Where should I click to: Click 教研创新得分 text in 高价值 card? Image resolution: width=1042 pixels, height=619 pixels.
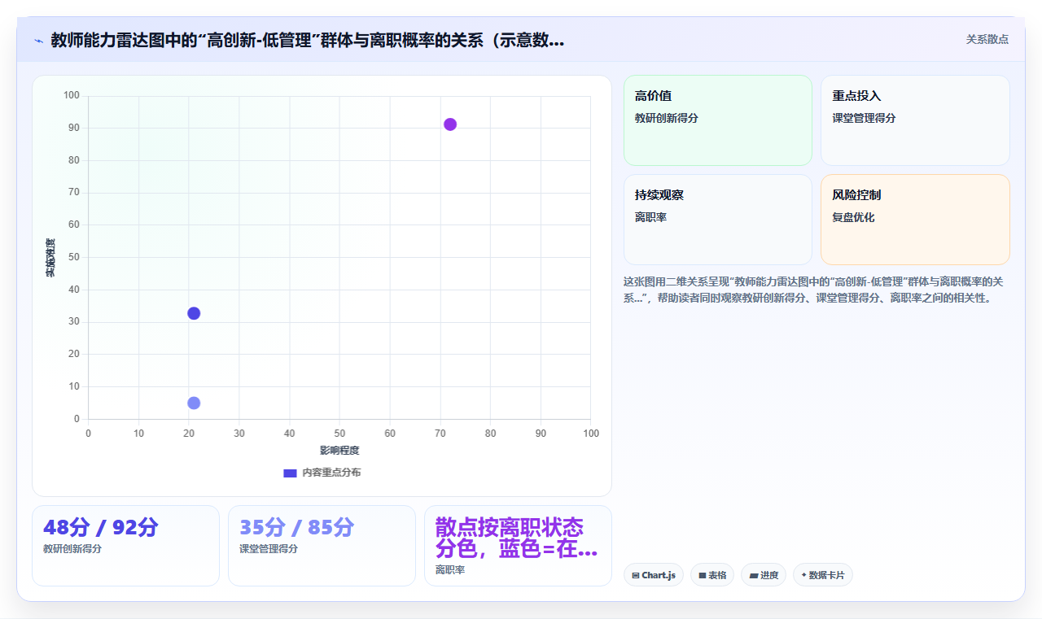(x=667, y=118)
